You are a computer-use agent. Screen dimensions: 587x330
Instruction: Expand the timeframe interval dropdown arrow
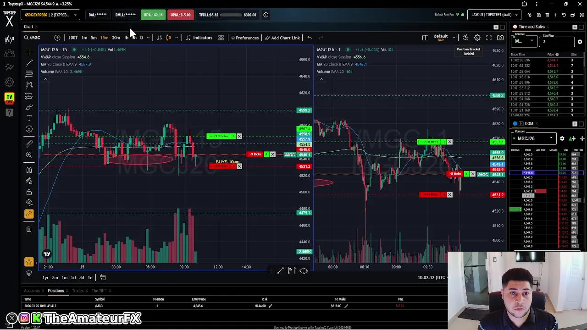tap(148, 38)
